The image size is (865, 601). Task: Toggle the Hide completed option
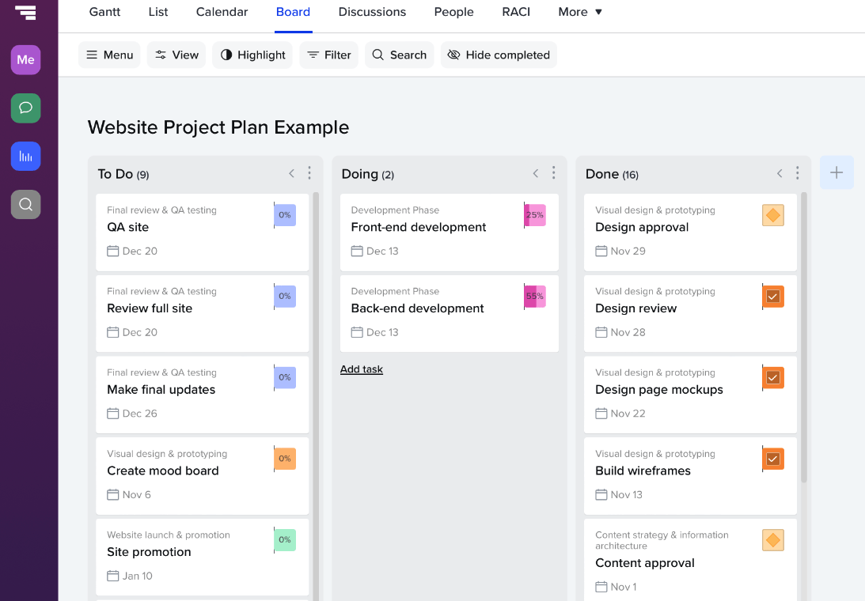click(x=499, y=55)
